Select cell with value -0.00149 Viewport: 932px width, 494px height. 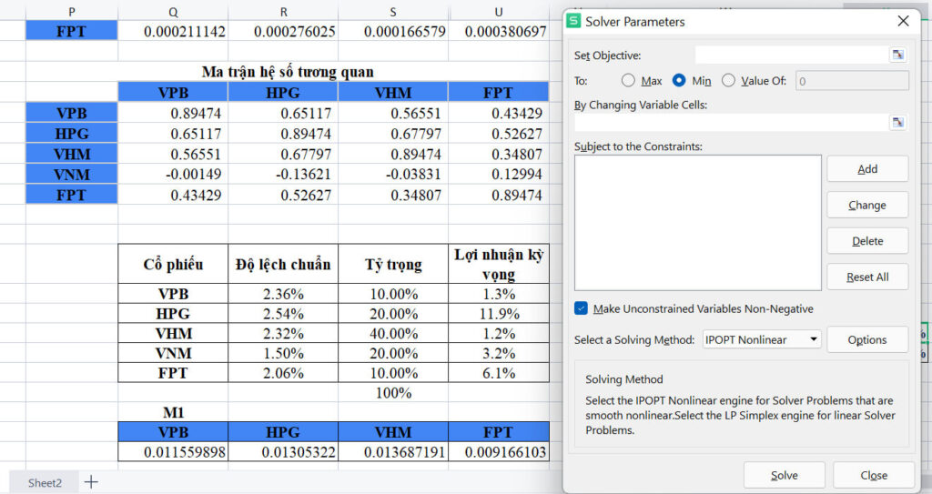pyautogui.click(x=173, y=174)
